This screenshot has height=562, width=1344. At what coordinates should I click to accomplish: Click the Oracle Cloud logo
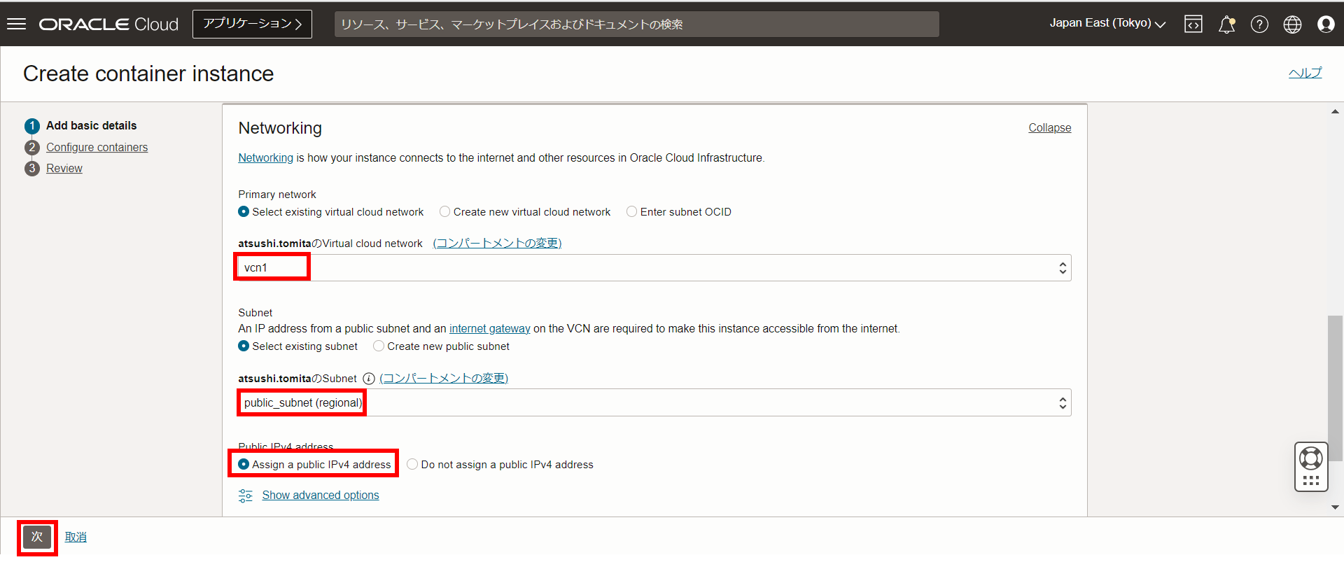pyautogui.click(x=108, y=24)
